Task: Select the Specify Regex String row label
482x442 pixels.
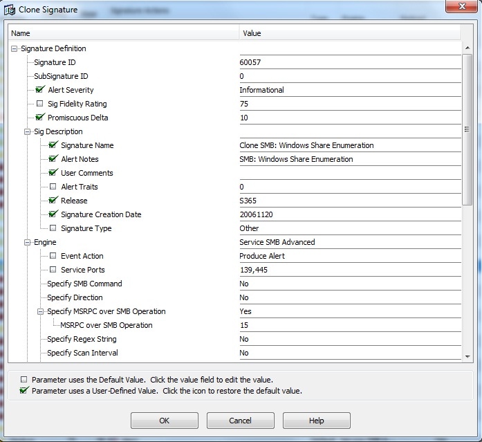Action: click(x=82, y=339)
